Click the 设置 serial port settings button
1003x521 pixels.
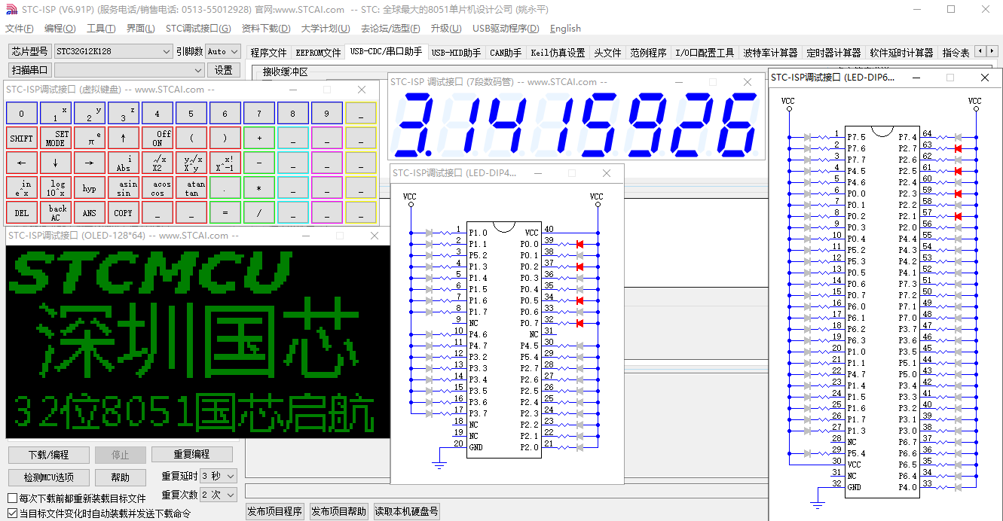(x=224, y=70)
